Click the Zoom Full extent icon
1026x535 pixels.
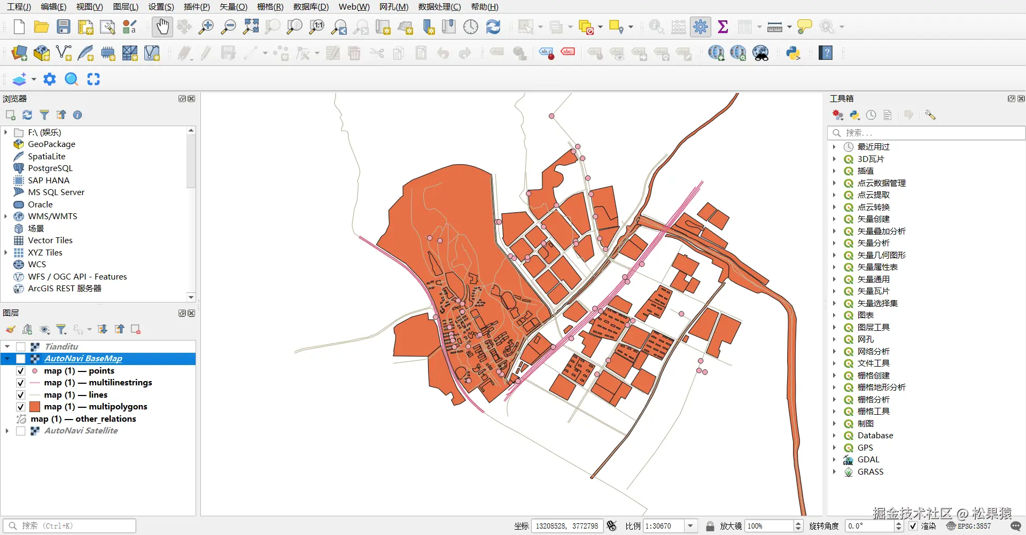coord(251,27)
